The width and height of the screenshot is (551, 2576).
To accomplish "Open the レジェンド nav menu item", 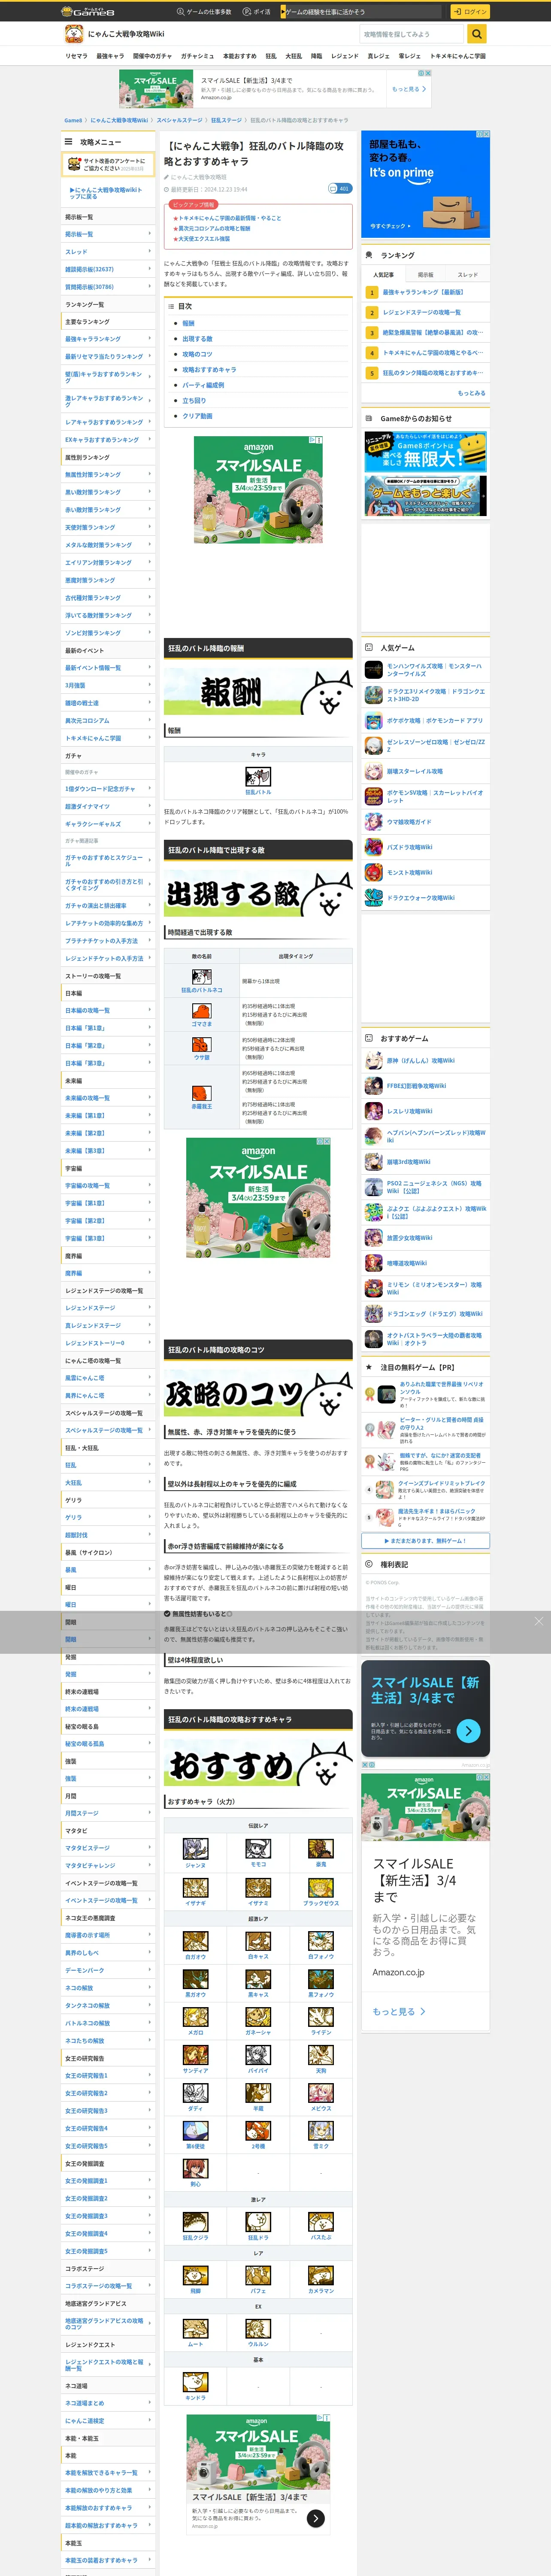I will (344, 56).
